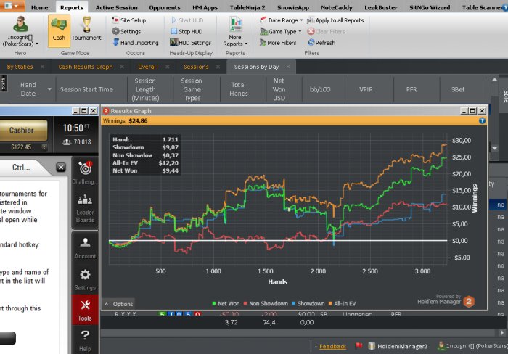
Task: Sort by the VPIP column header
Action: click(366, 89)
